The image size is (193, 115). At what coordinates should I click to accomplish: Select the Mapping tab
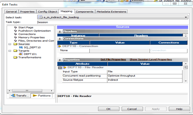click(x=66, y=11)
